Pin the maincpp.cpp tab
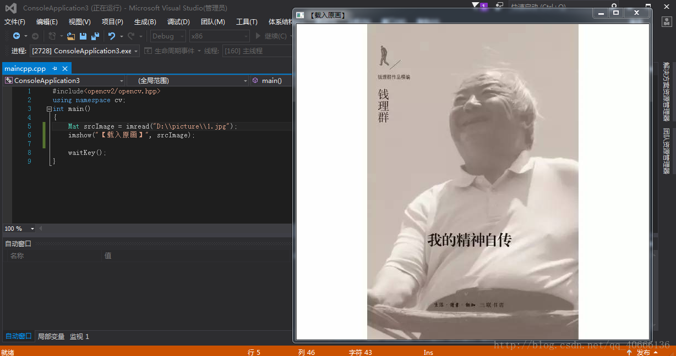This screenshot has height=356, width=676. (54, 69)
